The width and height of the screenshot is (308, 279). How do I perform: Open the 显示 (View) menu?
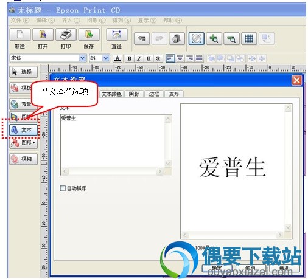[x=147, y=21]
